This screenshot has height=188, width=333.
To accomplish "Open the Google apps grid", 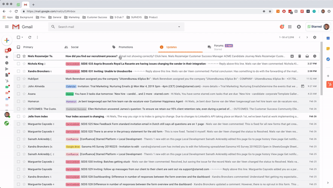I will (290, 27).
